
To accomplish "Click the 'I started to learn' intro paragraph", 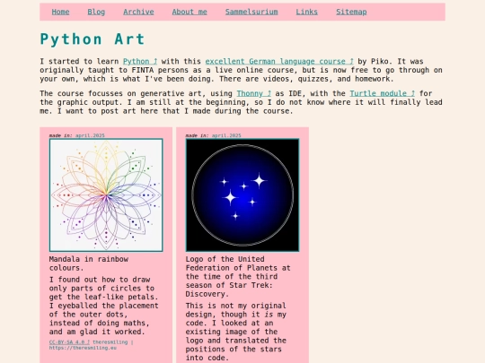I will (241, 70).
